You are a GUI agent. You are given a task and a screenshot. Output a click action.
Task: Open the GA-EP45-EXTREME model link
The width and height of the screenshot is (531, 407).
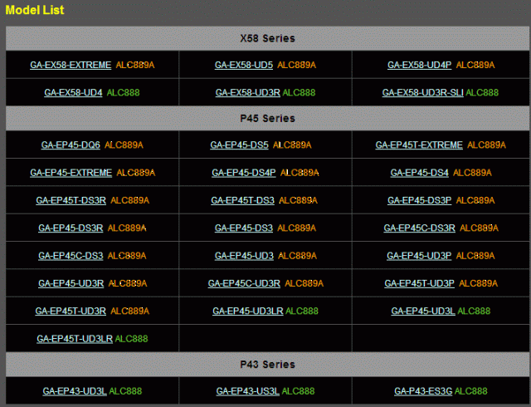(x=71, y=173)
